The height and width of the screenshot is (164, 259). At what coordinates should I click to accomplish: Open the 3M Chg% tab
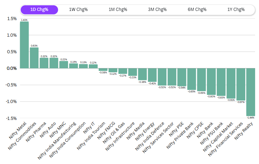(157, 10)
